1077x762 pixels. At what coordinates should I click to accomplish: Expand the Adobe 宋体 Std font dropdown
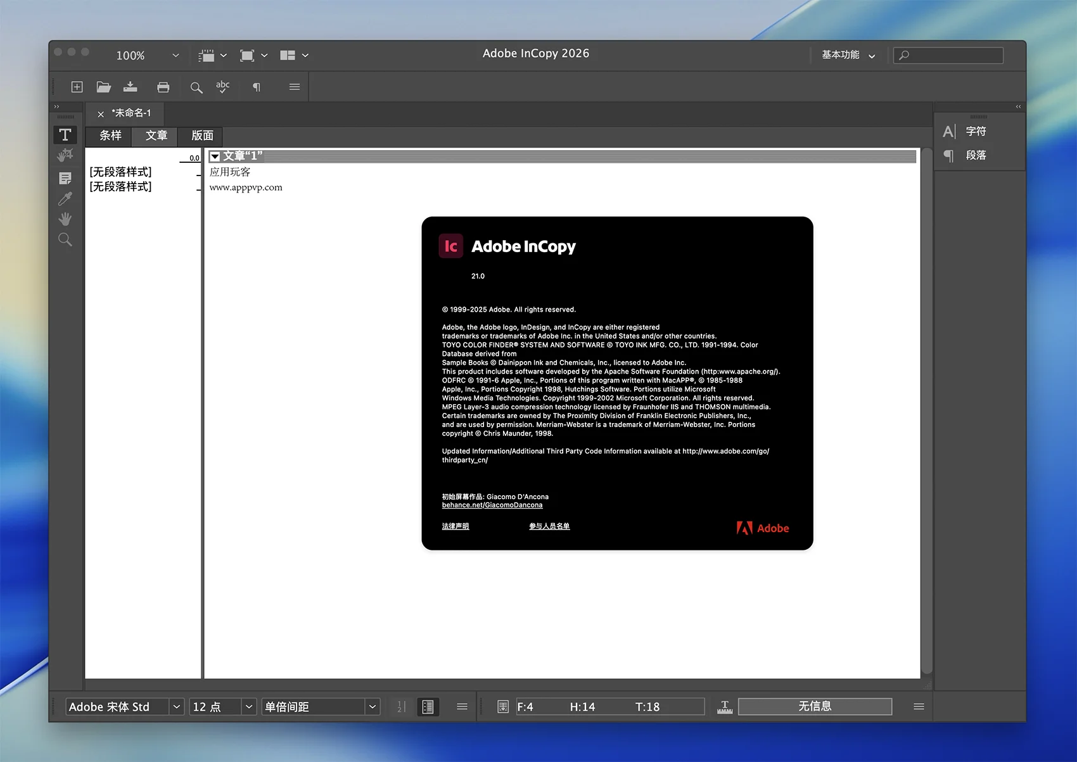coord(177,707)
